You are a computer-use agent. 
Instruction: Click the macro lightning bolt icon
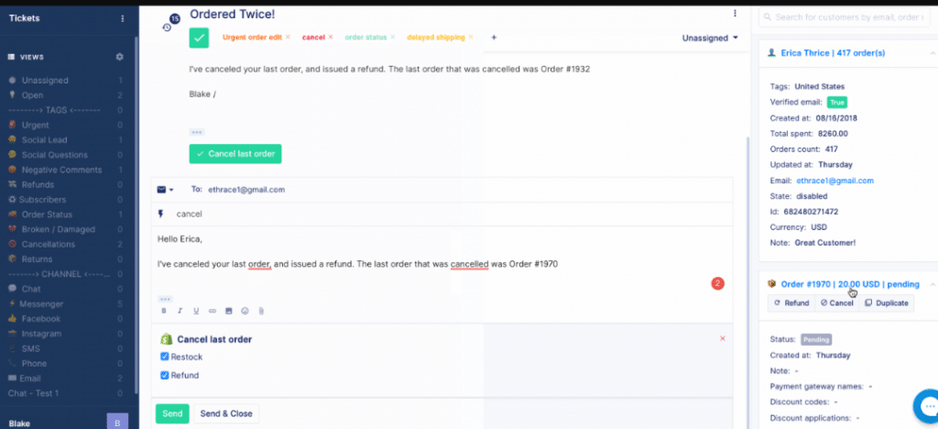click(x=161, y=214)
